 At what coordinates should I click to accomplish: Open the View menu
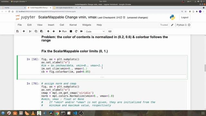tap(40, 25)
